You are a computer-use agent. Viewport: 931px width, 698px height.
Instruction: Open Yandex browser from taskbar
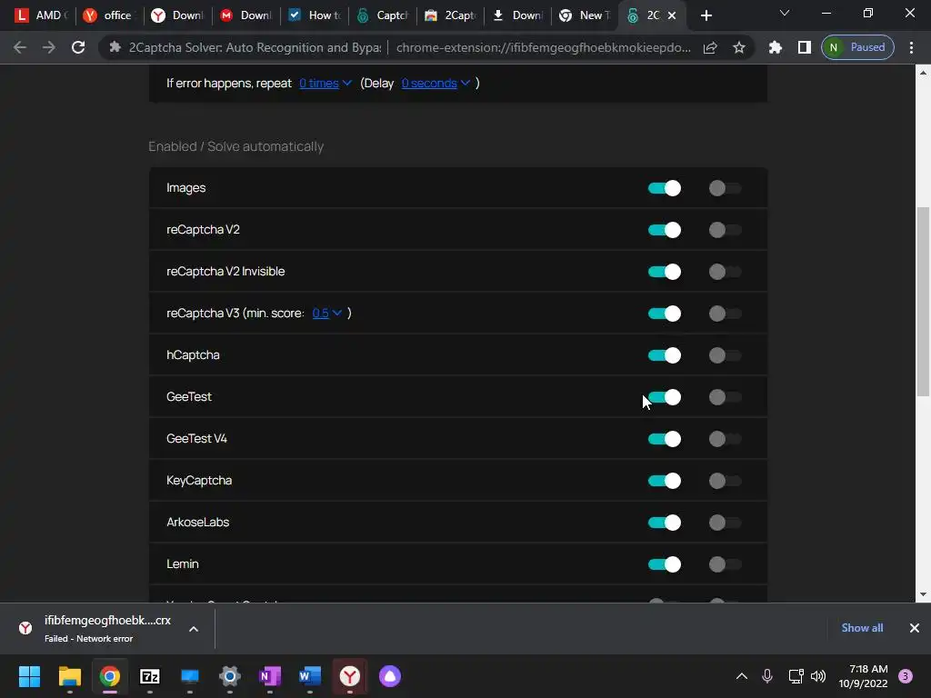tap(350, 676)
